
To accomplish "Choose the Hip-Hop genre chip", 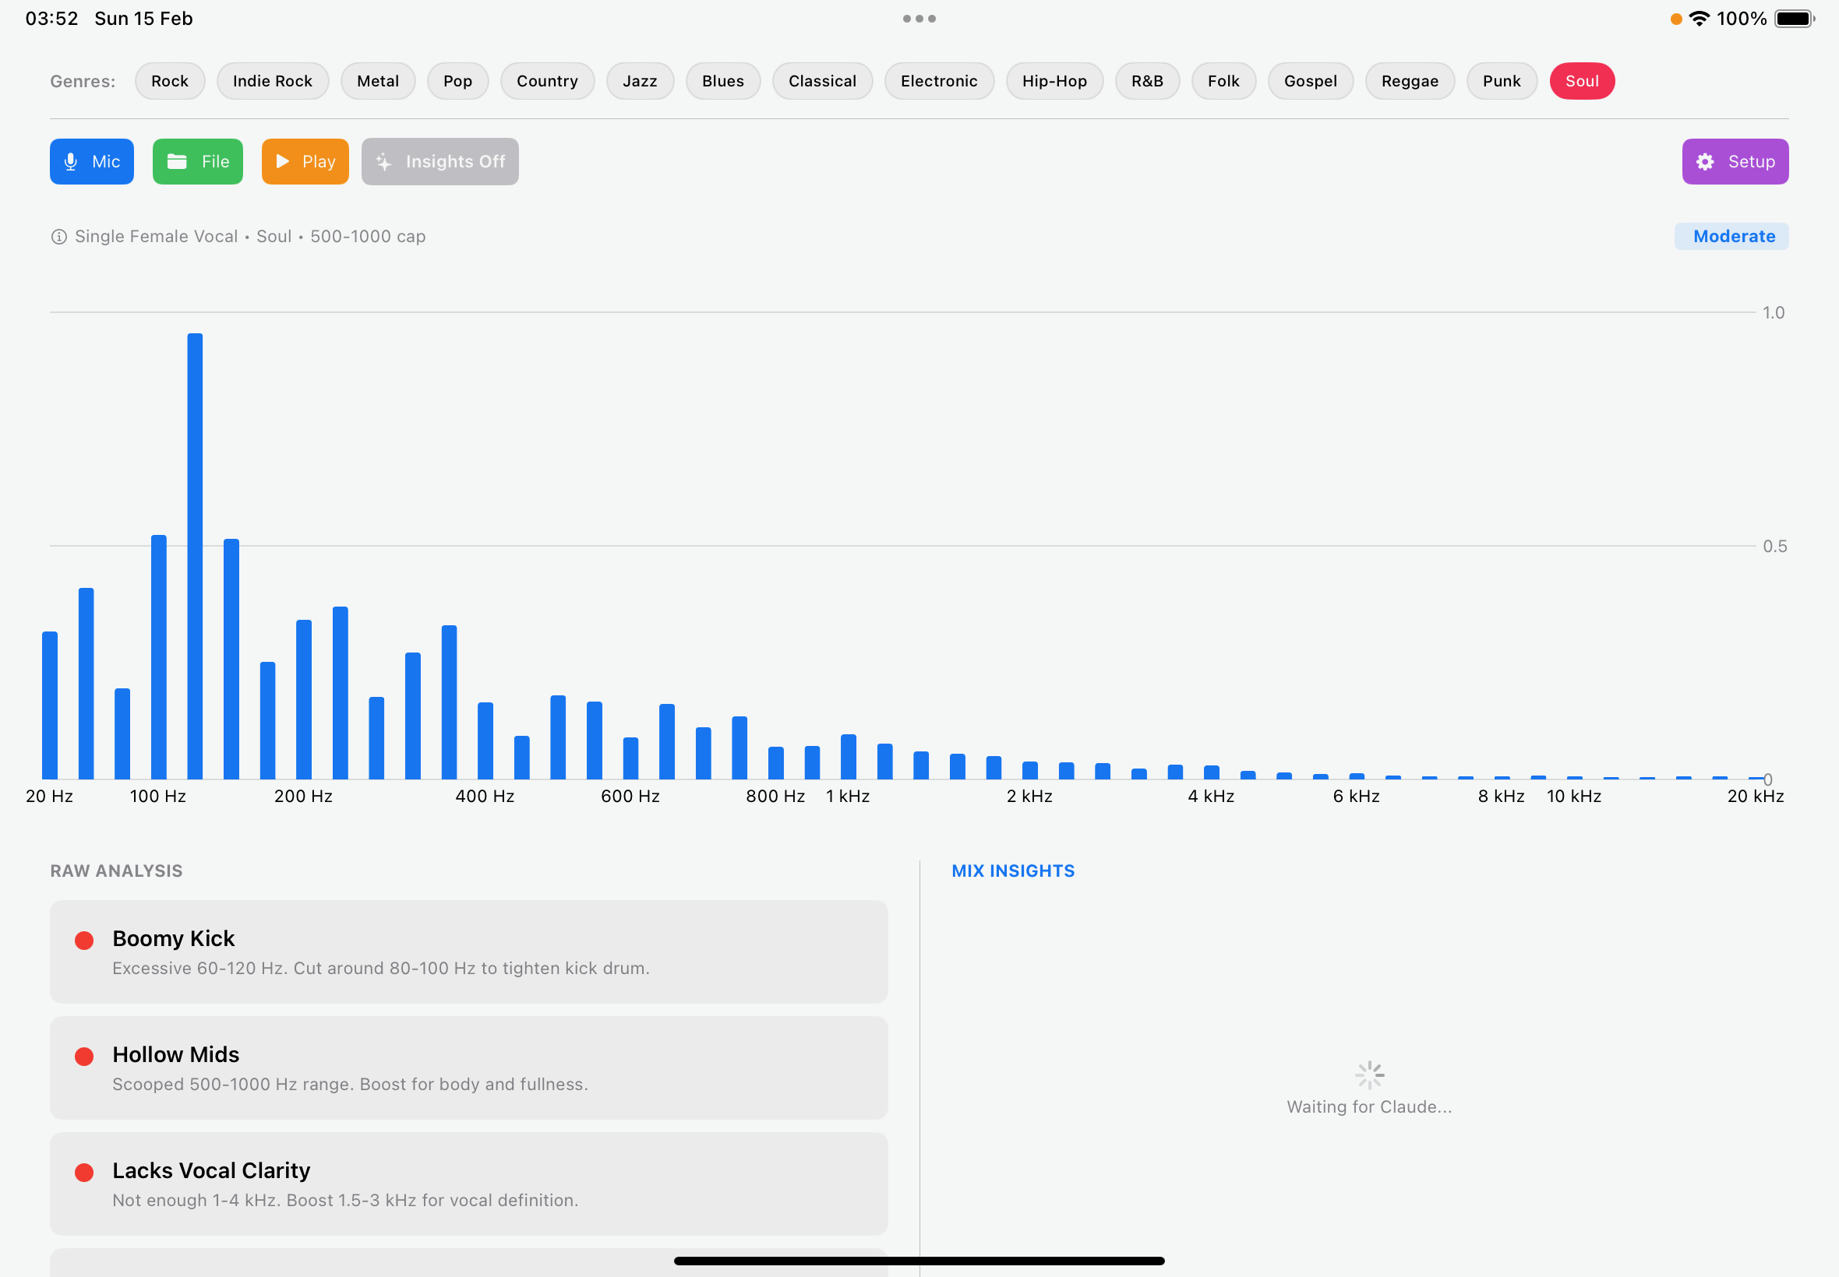I will 1054,81.
